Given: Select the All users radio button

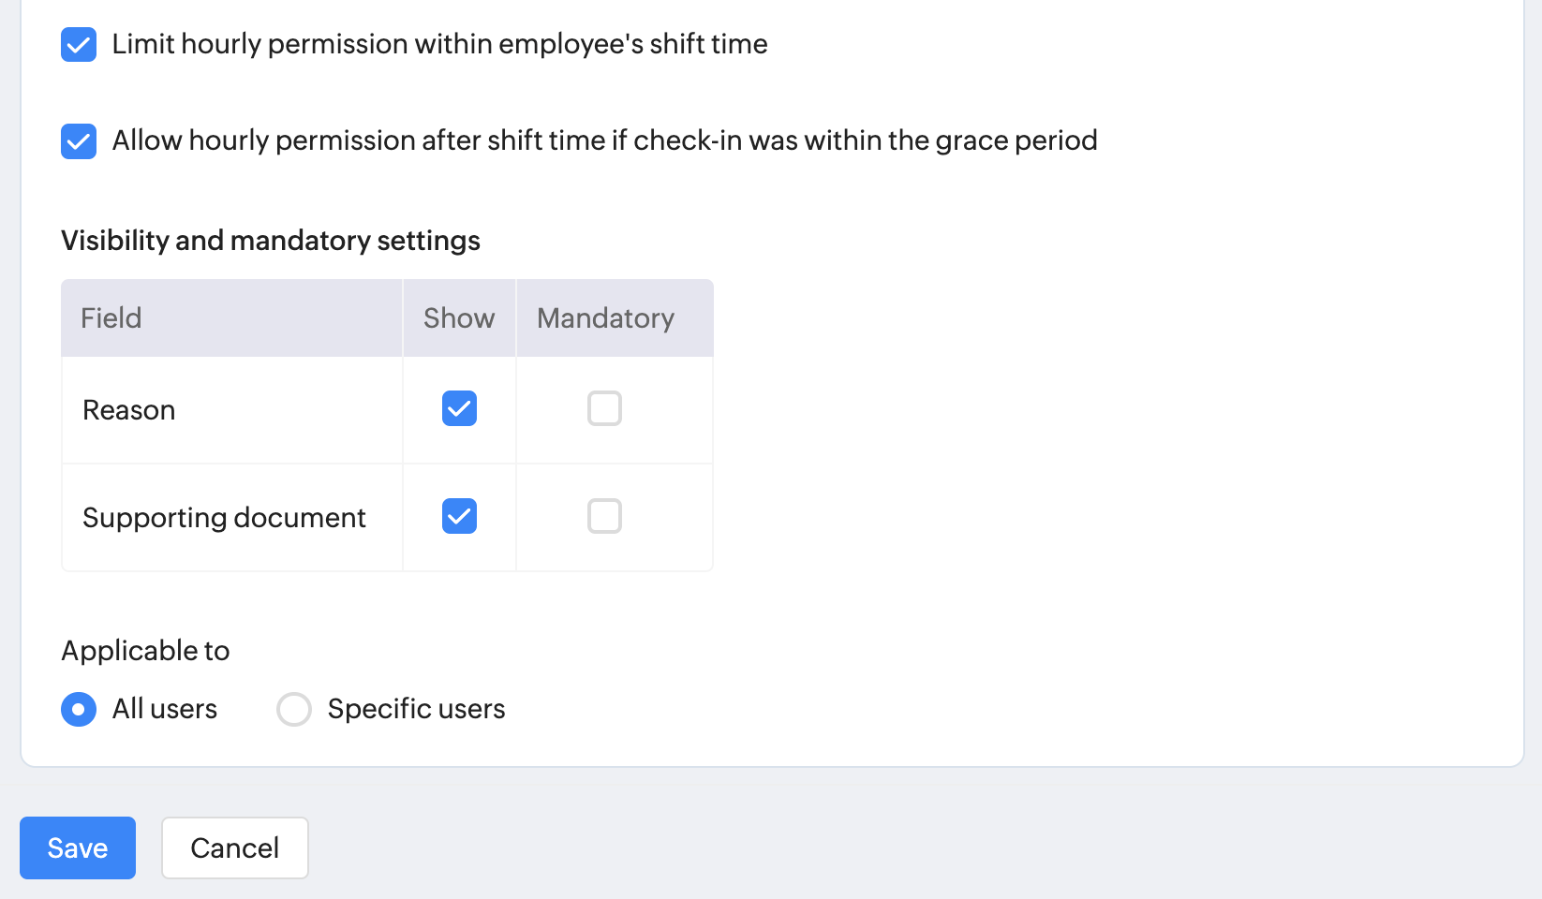Looking at the screenshot, I should tap(79, 709).
